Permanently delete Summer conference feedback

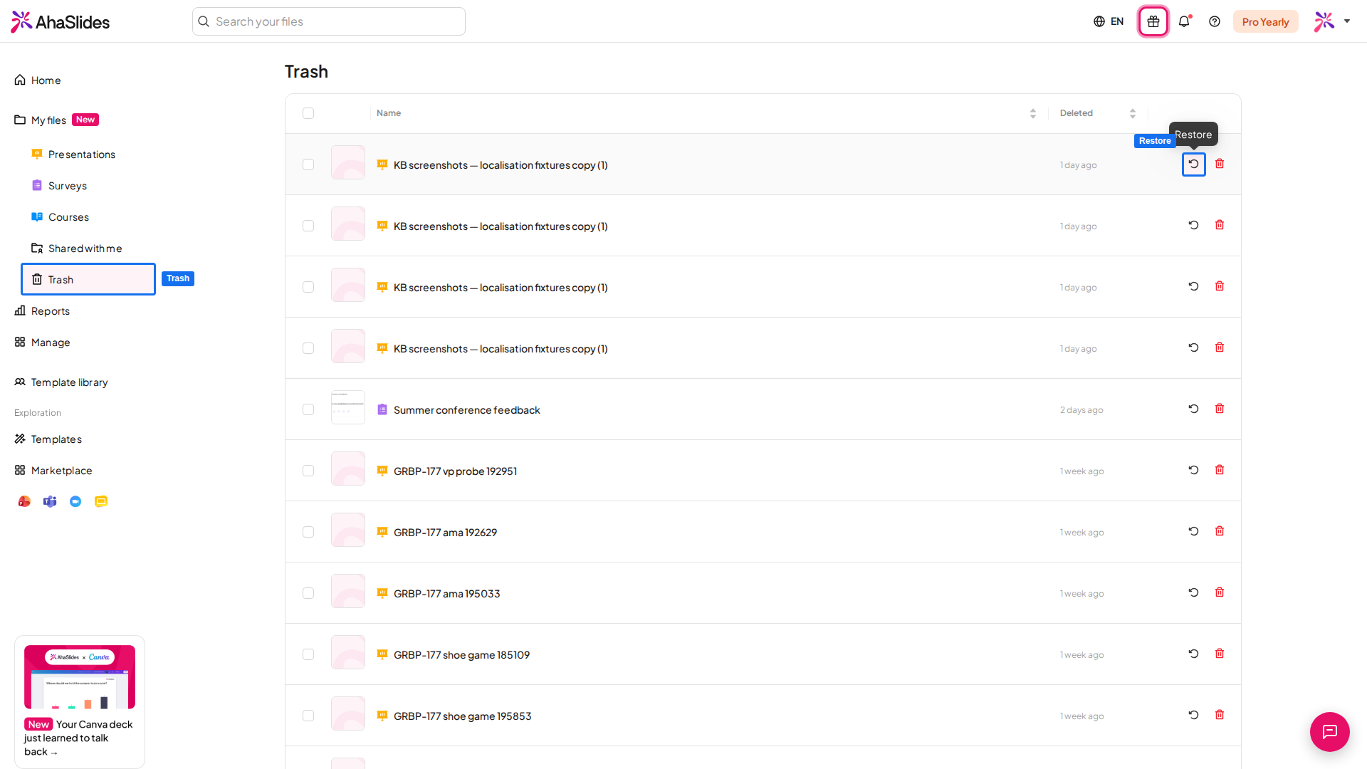click(x=1220, y=409)
